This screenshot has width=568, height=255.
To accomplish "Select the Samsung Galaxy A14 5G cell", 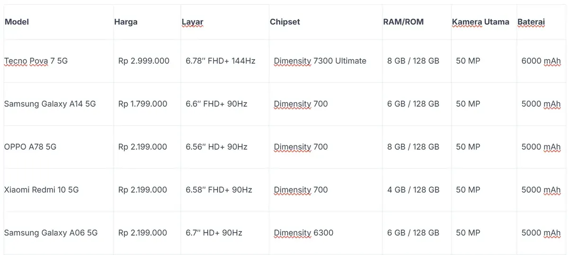I will [50, 104].
